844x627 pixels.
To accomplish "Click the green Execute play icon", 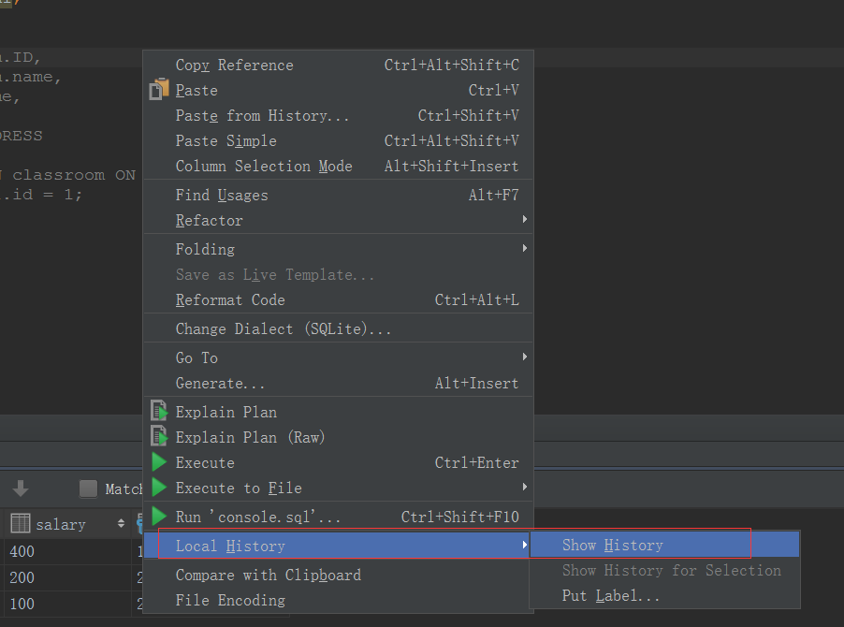I will (159, 461).
